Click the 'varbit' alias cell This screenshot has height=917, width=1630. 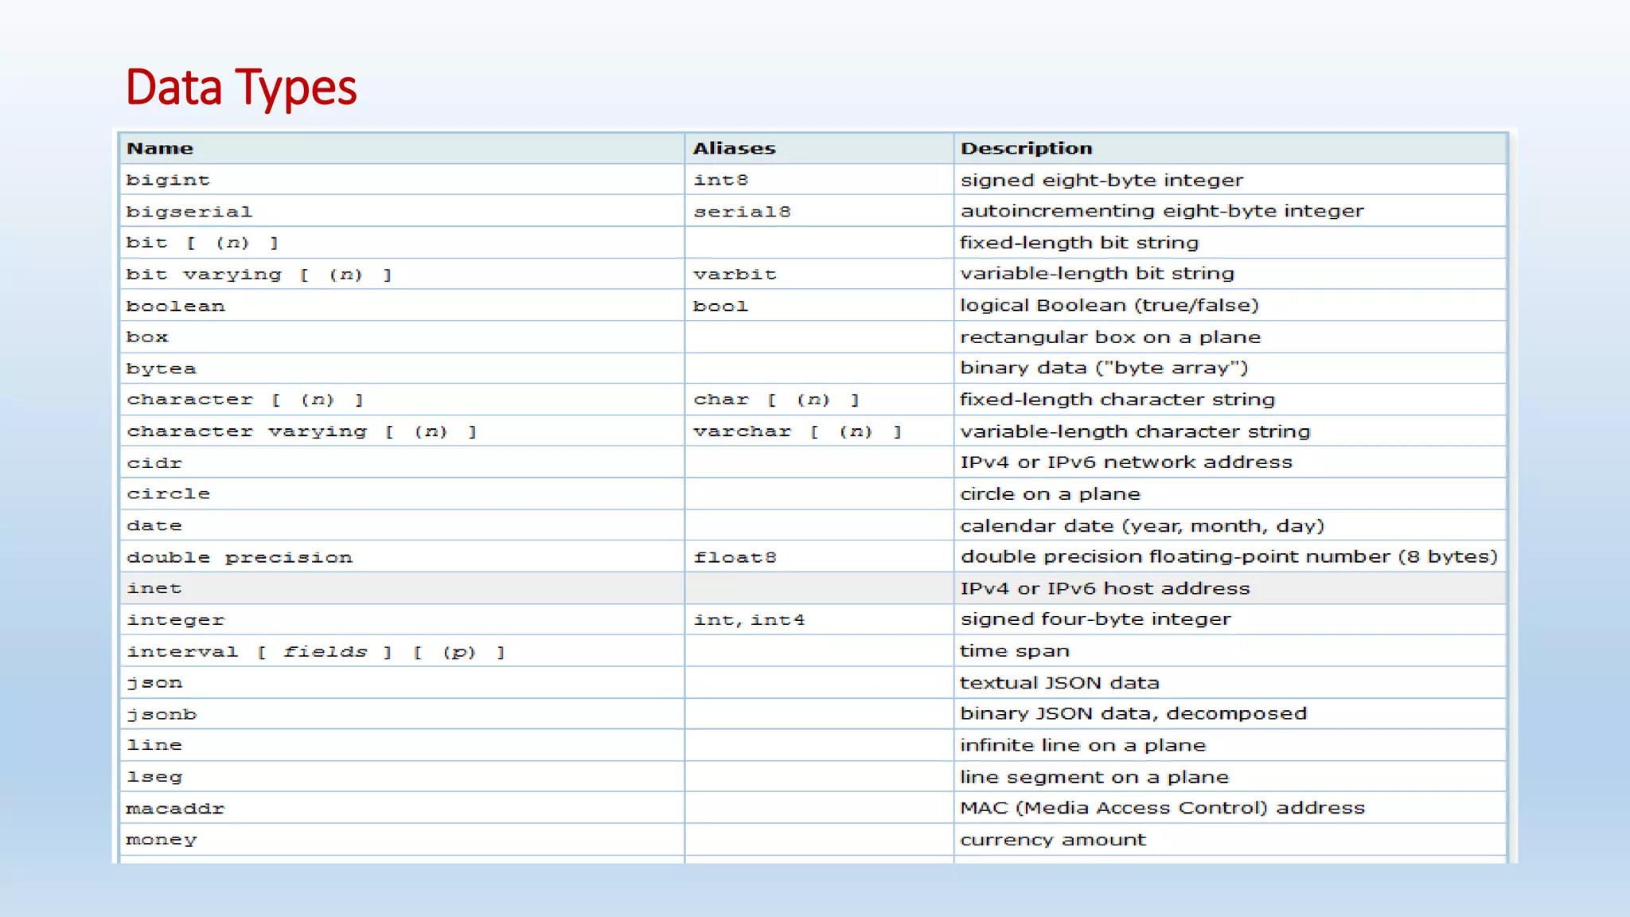point(819,274)
